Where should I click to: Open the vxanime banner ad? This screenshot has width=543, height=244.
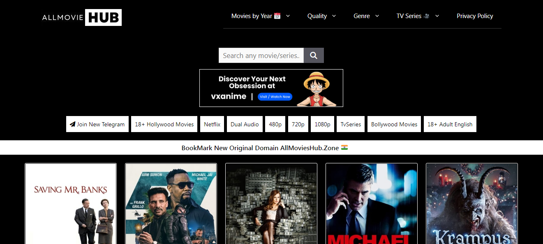pos(271,88)
